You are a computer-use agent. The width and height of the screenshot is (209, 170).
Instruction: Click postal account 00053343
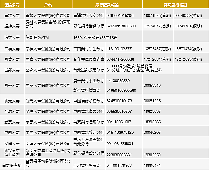click(152, 85)
